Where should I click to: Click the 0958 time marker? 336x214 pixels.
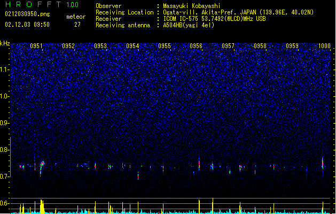coord(260,45)
